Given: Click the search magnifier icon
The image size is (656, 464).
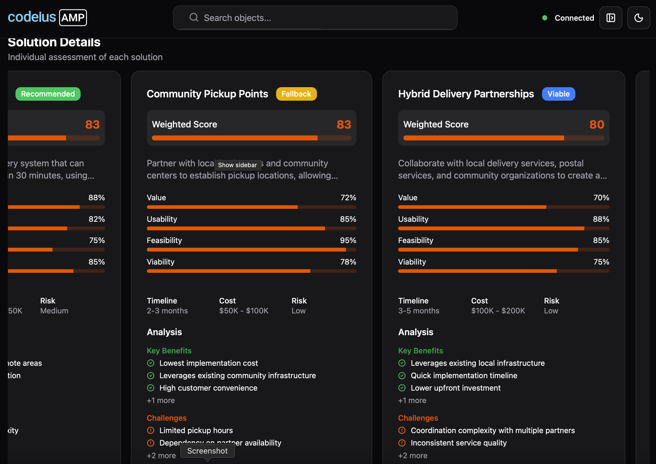Looking at the screenshot, I should [x=194, y=17].
